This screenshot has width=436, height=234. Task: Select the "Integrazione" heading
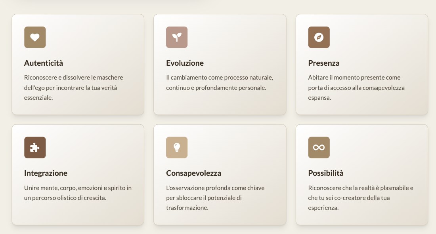click(x=46, y=173)
